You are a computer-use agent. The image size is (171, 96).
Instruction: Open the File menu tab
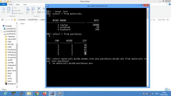[x=3, y=5]
